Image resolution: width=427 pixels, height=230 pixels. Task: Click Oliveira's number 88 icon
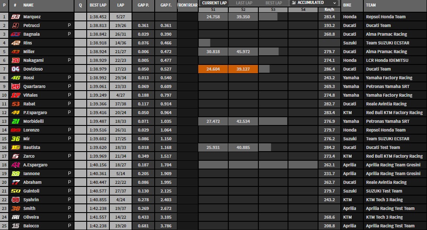(x=16, y=217)
